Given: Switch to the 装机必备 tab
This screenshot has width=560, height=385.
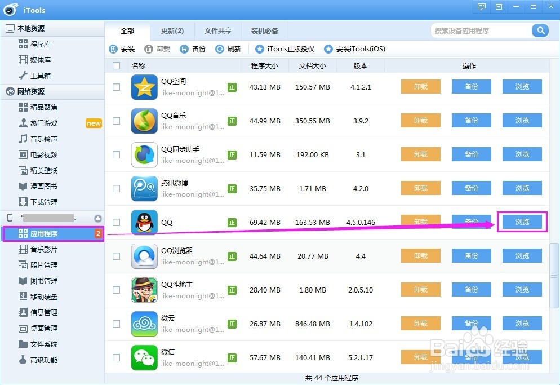Looking at the screenshot, I should pos(265,31).
